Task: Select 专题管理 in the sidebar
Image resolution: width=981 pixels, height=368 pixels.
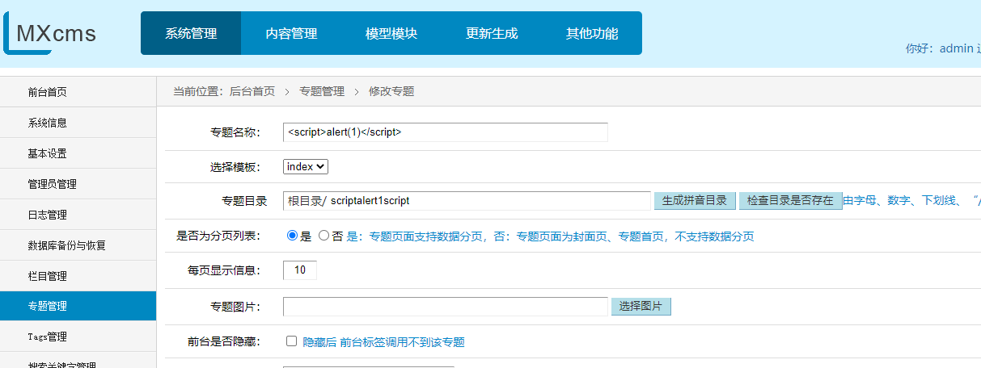Action: [78, 306]
